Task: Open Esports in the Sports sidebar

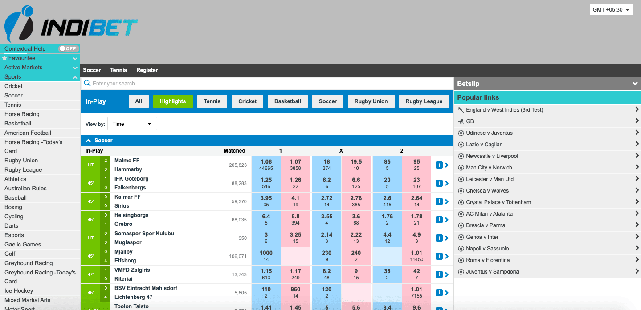Action: pos(40,235)
